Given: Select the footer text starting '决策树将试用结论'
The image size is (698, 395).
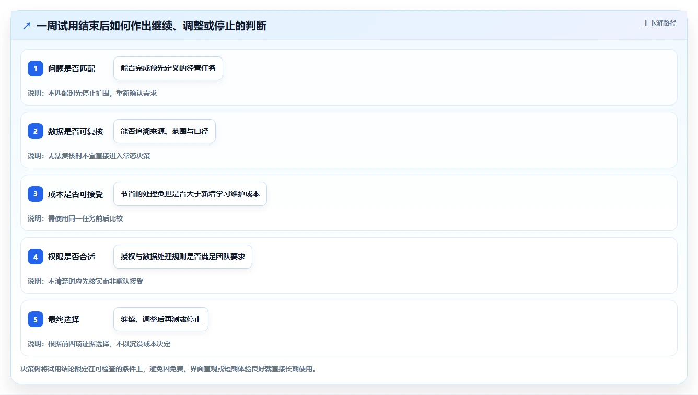Looking at the screenshot, I should coord(168,369).
